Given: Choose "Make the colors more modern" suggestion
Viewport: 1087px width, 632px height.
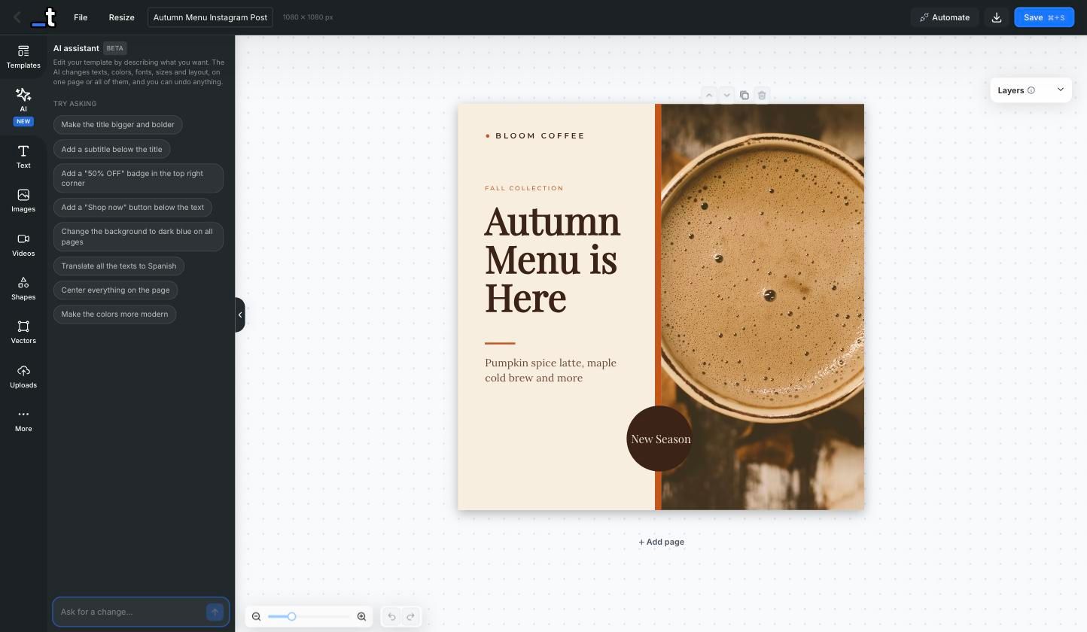Looking at the screenshot, I should [114, 314].
